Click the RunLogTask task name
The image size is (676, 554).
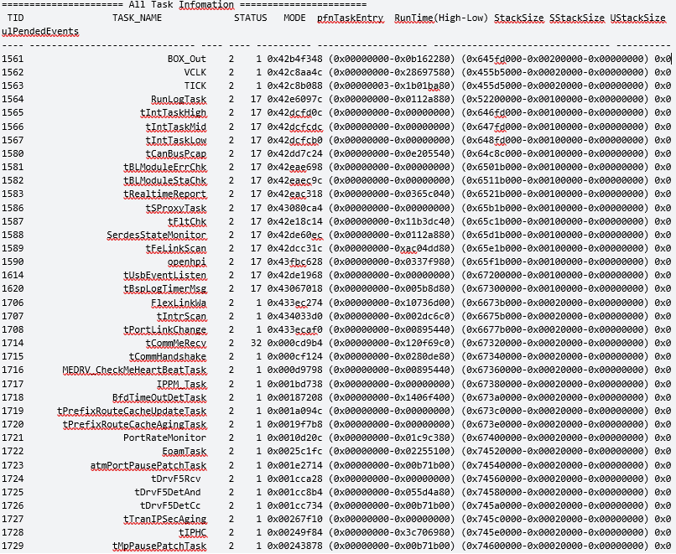pyautogui.click(x=179, y=100)
